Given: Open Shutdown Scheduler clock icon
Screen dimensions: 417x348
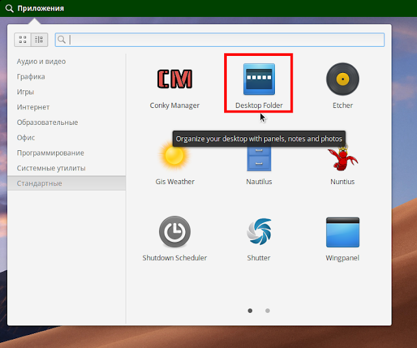Looking at the screenshot, I should pos(175,232).
